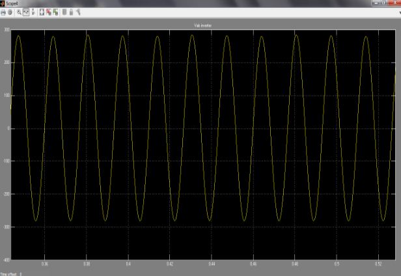The image size is (401, 276).
Task: Open the scope Parameters gear icon
Action: [10, 12]
